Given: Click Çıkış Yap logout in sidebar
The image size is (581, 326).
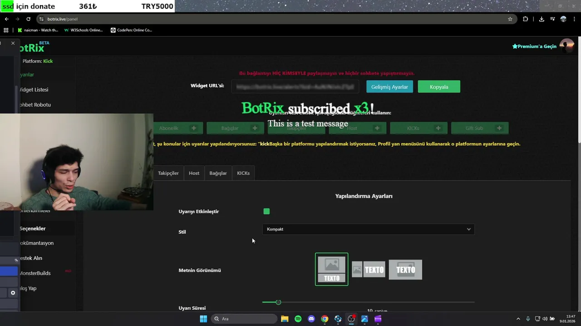Looking at the screenshot, I should [28, 288].
